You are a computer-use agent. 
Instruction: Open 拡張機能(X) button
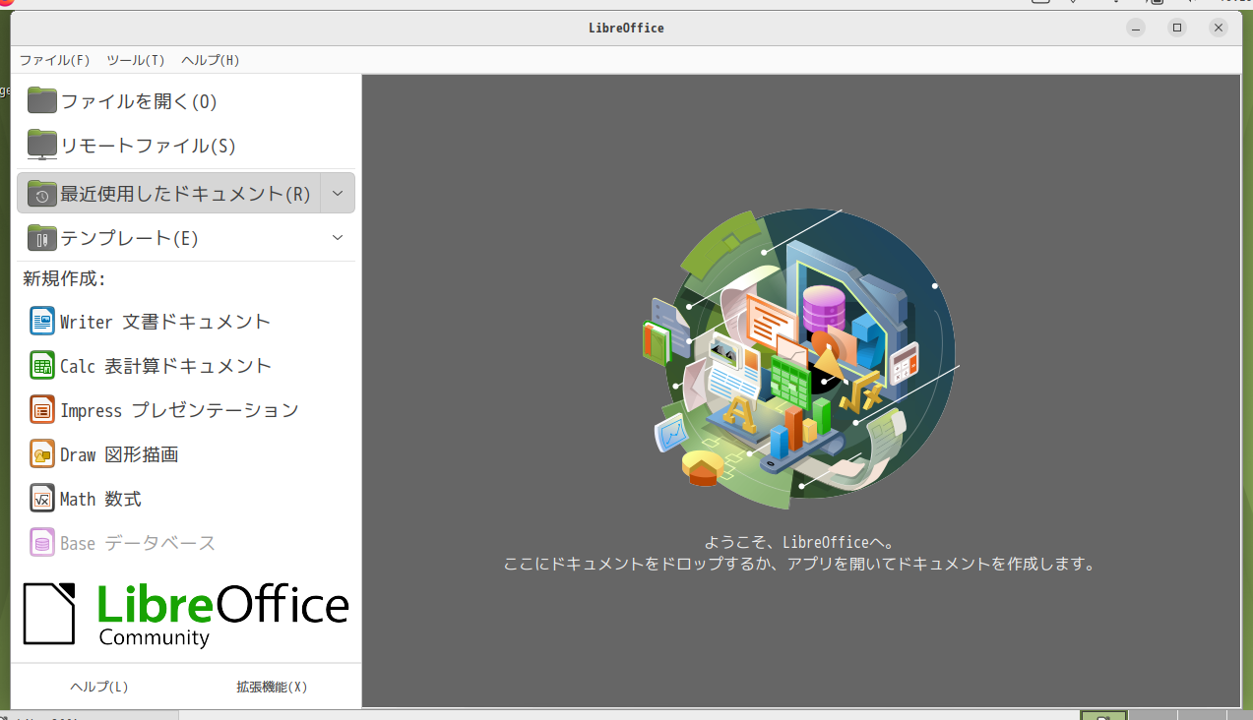click(272, 687)
